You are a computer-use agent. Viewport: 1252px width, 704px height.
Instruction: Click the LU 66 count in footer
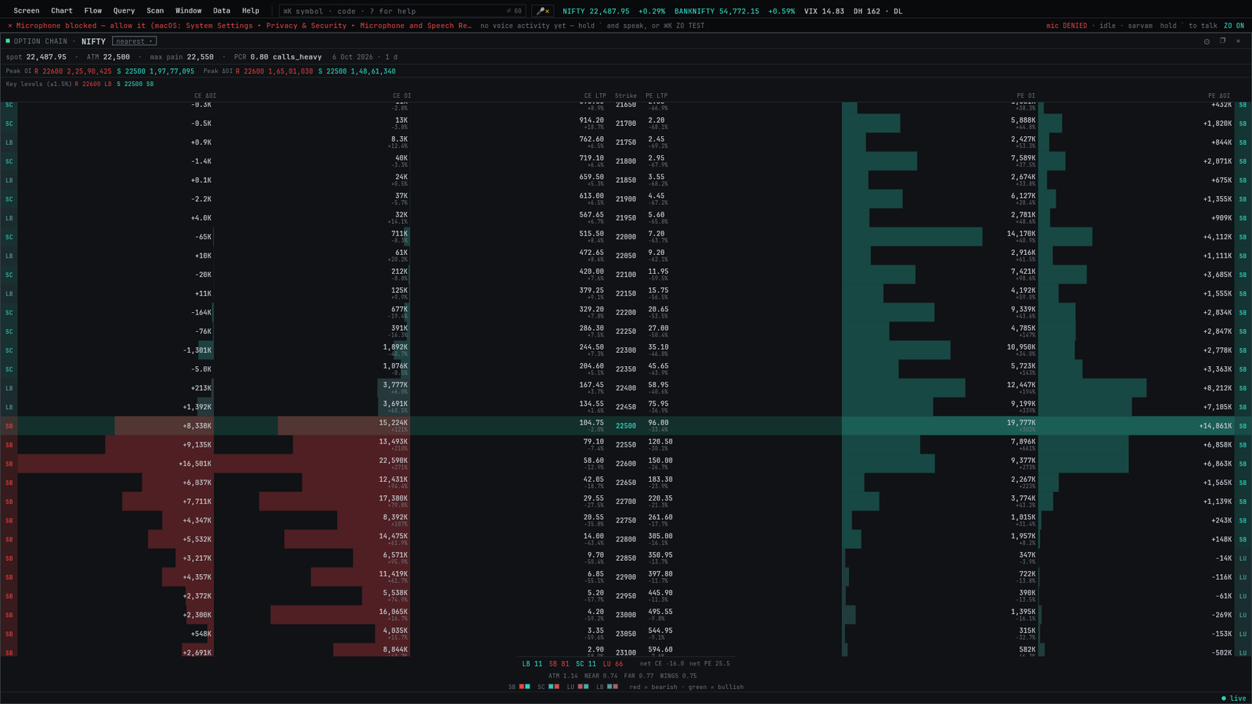point(613,664)
